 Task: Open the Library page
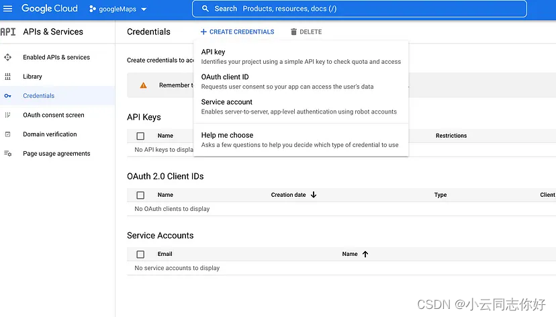click(32, 77)
